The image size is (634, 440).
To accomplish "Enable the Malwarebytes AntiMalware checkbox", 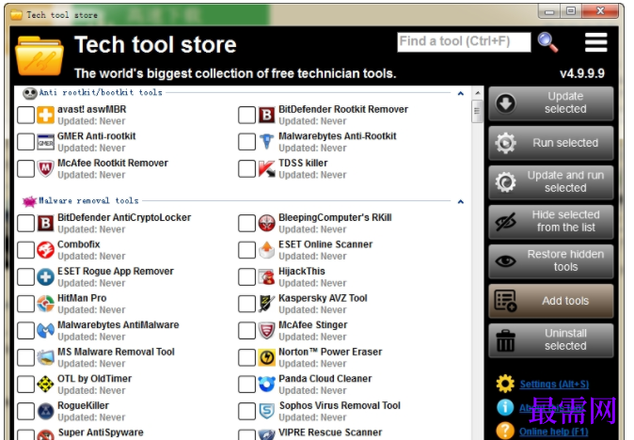I will [x=26, y=331].
